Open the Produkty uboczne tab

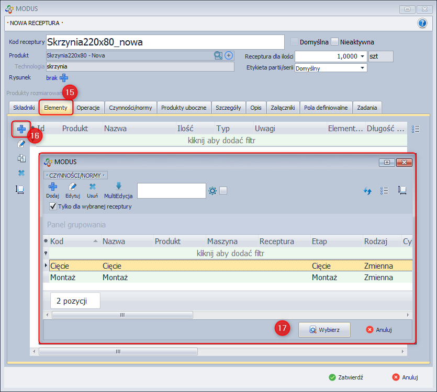point(184,108)
